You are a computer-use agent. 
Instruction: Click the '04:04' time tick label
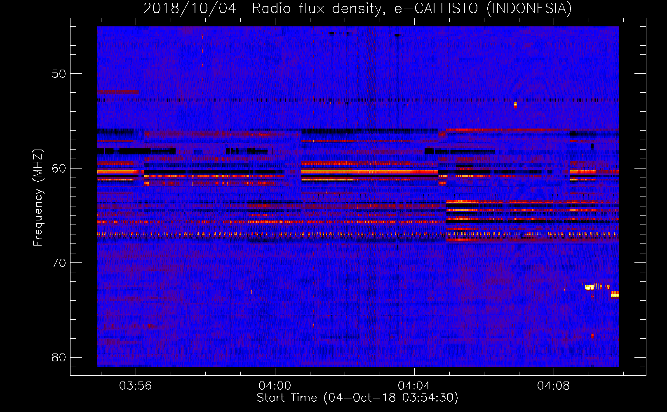pos(414,386)
